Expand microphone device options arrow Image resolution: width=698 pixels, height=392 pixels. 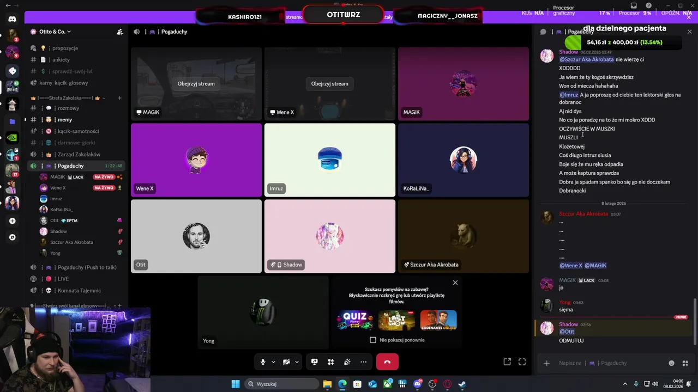273,362
